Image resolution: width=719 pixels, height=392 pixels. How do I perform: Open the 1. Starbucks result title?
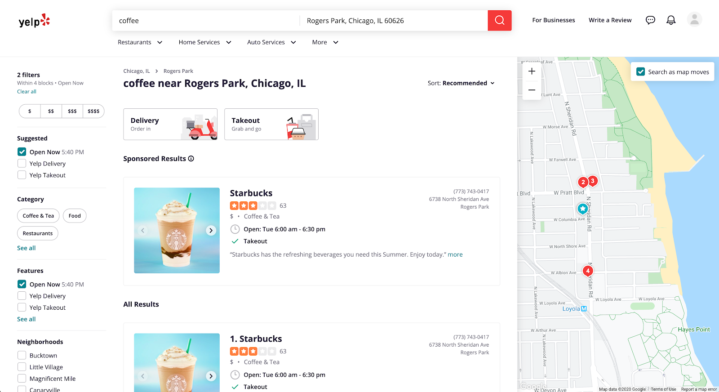(x=256, y=339)
